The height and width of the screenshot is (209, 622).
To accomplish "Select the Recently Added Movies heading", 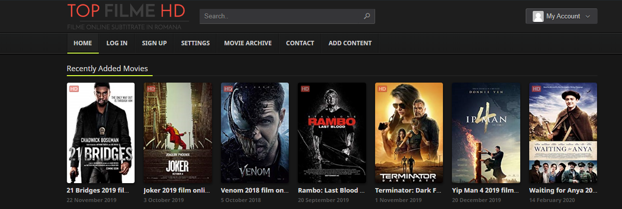I will 107,68.
